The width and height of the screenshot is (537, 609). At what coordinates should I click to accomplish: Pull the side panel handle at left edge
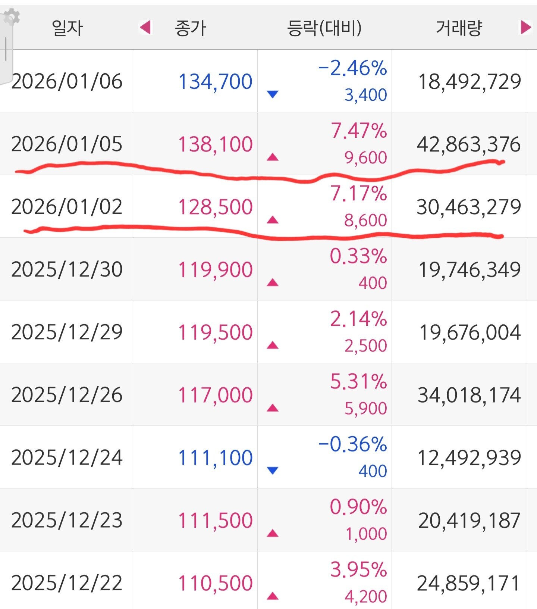pos(6,49)
